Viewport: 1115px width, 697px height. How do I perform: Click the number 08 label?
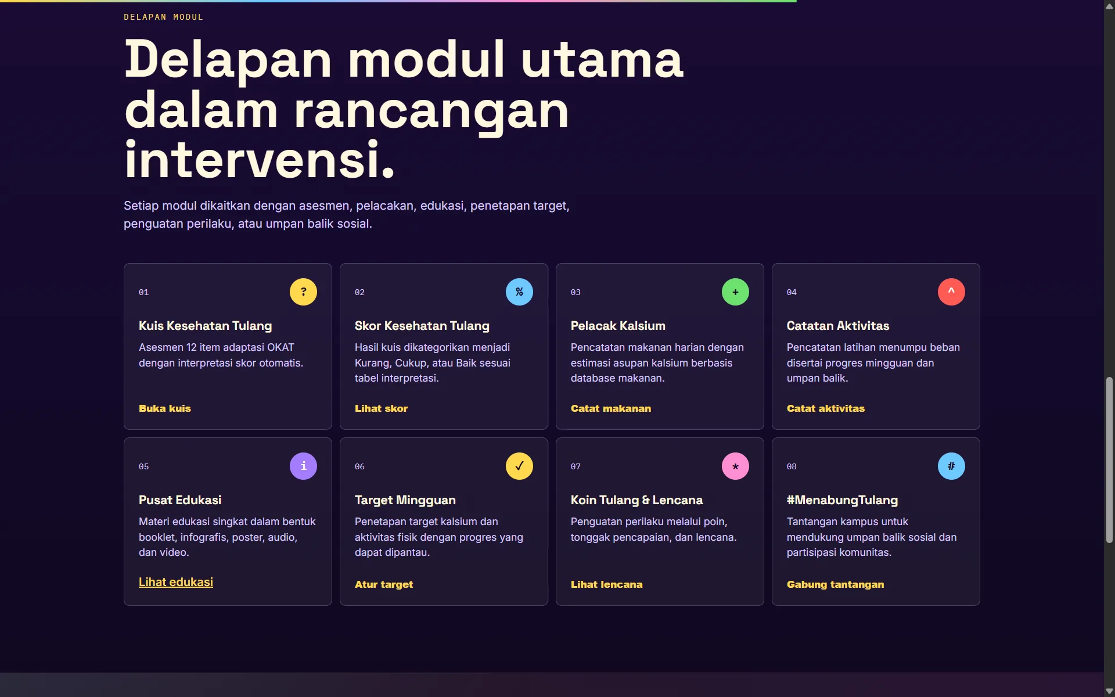[792, 466]
